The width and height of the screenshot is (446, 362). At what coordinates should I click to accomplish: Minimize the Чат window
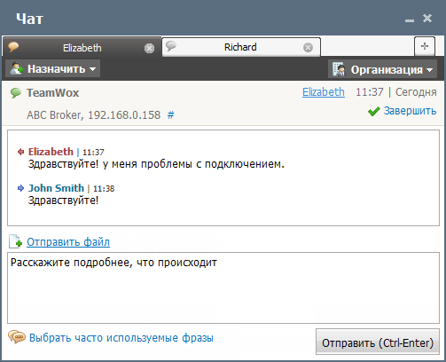pos(410,20)
